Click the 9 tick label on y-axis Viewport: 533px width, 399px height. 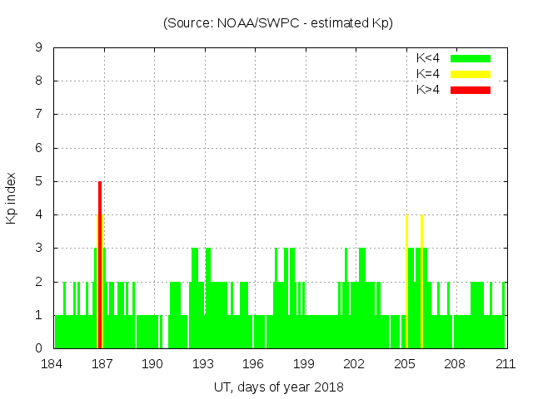coord(38,47)
